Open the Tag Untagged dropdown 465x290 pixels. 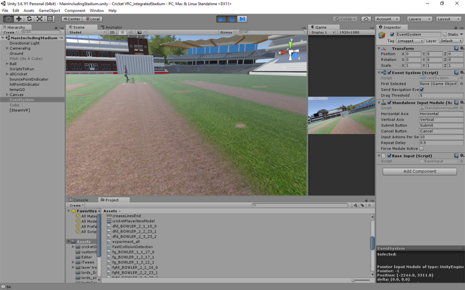click(x=410, y=41)
